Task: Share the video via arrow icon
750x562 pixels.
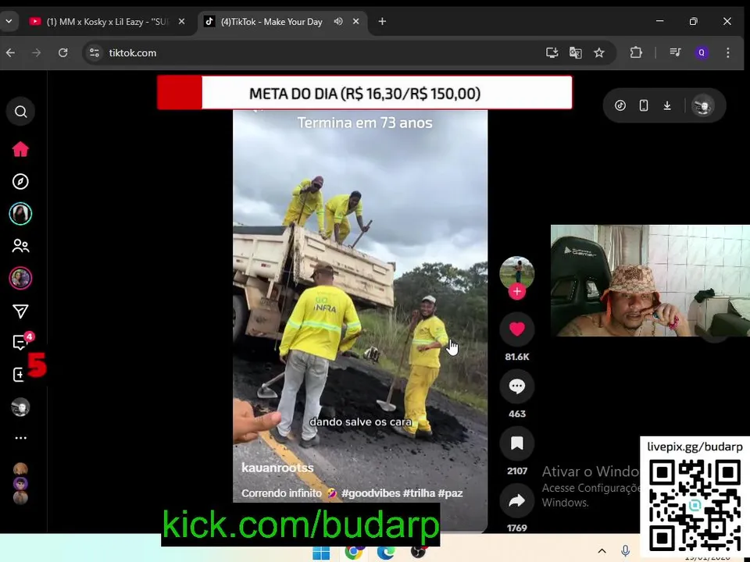Action: tap(516, 500)
